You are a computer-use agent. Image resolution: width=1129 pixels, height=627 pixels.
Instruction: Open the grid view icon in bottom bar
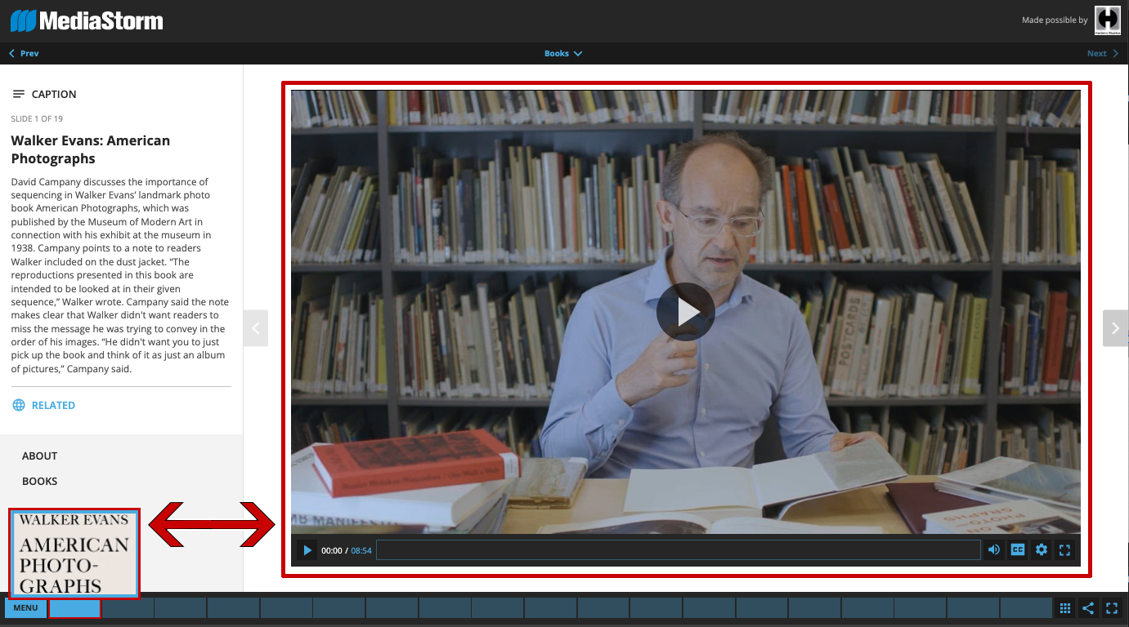coord(1064,608)
